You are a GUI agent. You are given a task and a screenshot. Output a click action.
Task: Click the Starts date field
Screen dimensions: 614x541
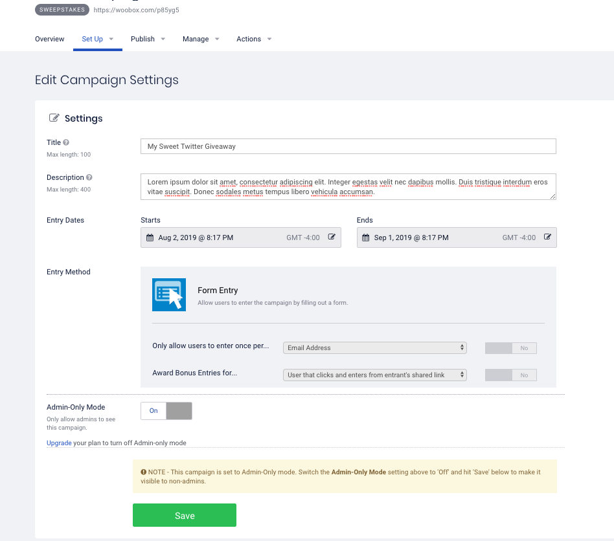coord(241,237)
